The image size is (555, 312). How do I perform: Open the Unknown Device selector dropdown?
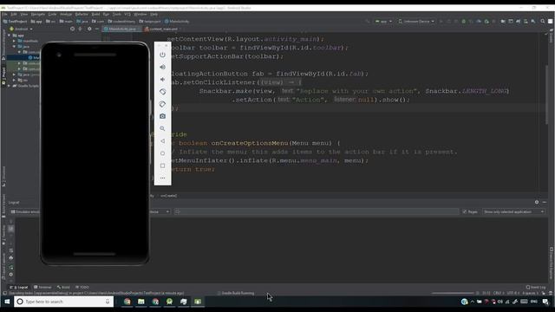(416, 21)
